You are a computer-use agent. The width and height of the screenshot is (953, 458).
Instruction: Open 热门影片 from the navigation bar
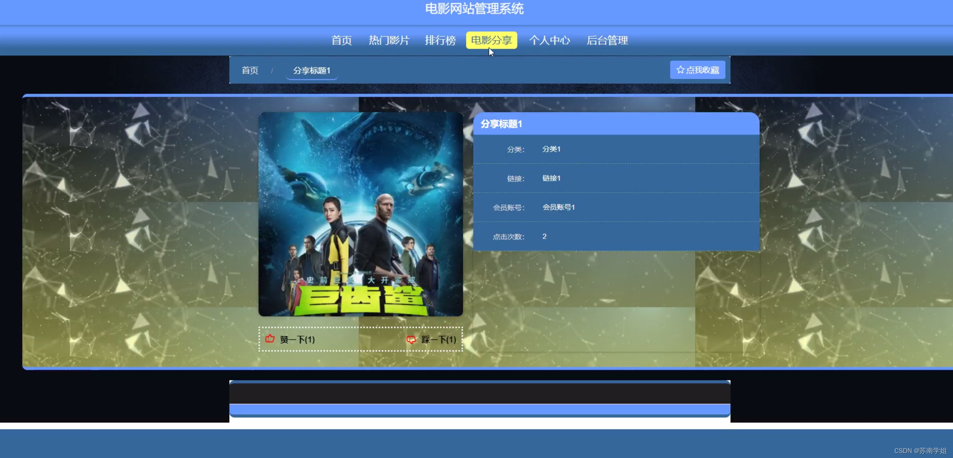(x=389, y=40)
